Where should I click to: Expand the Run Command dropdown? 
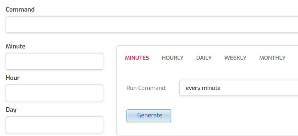(x=239, y=88)
